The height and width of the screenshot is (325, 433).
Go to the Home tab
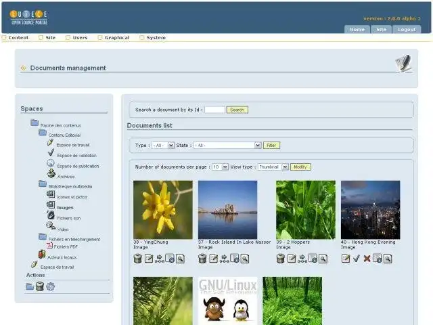(x=357, y=29)
